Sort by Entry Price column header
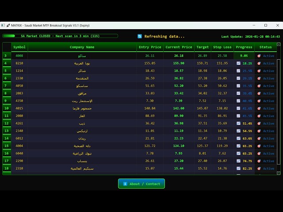 [x=150, y=47]
